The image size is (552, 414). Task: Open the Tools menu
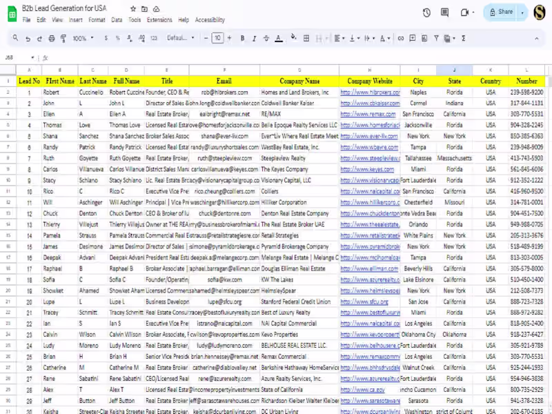click(135, 20)
